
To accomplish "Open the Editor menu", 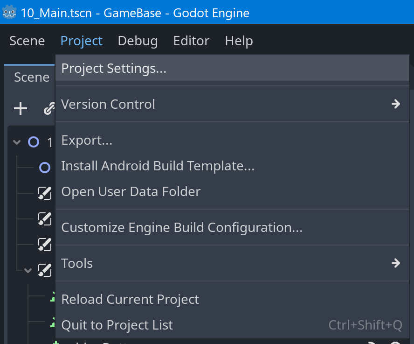I will tap(191, 41).
